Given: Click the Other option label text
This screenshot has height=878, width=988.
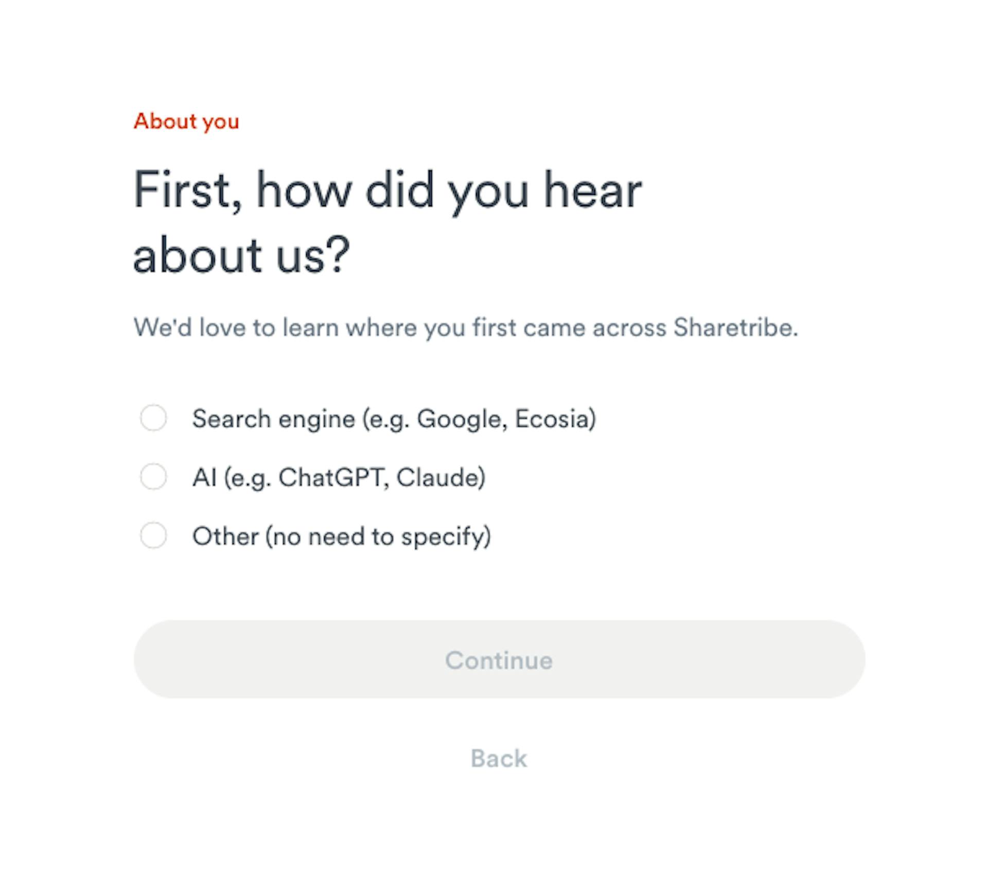Looking at the screenshot, I should [x=342, y=536].
